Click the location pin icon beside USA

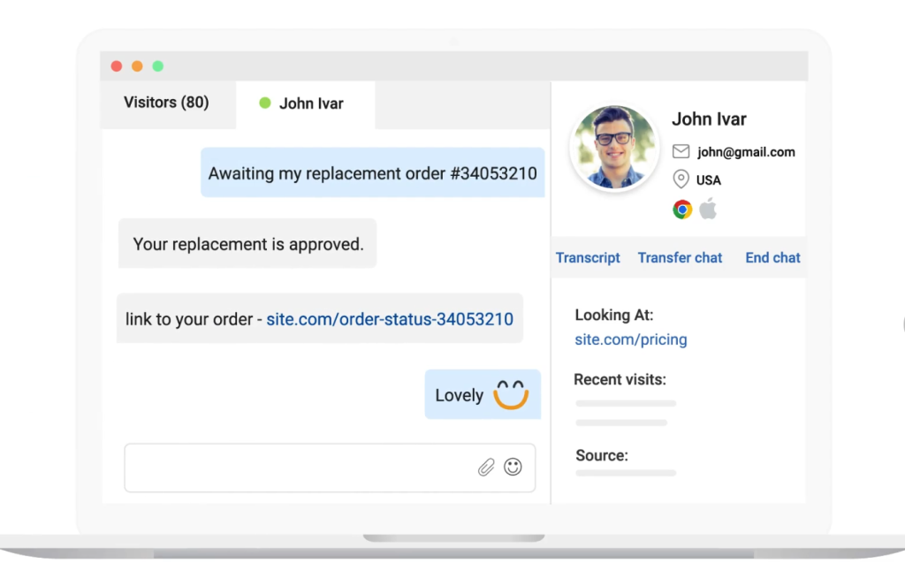[681, 179]
